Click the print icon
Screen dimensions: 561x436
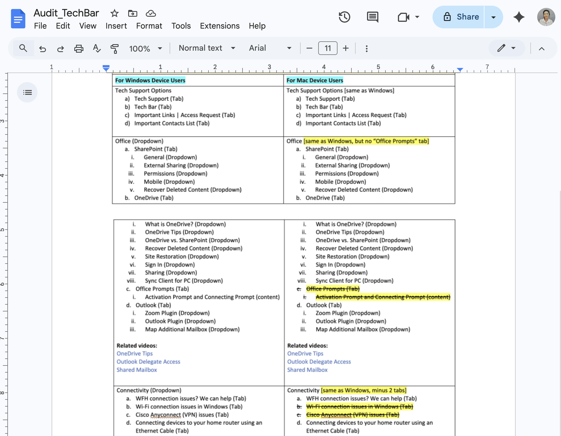tap(79, 48)
